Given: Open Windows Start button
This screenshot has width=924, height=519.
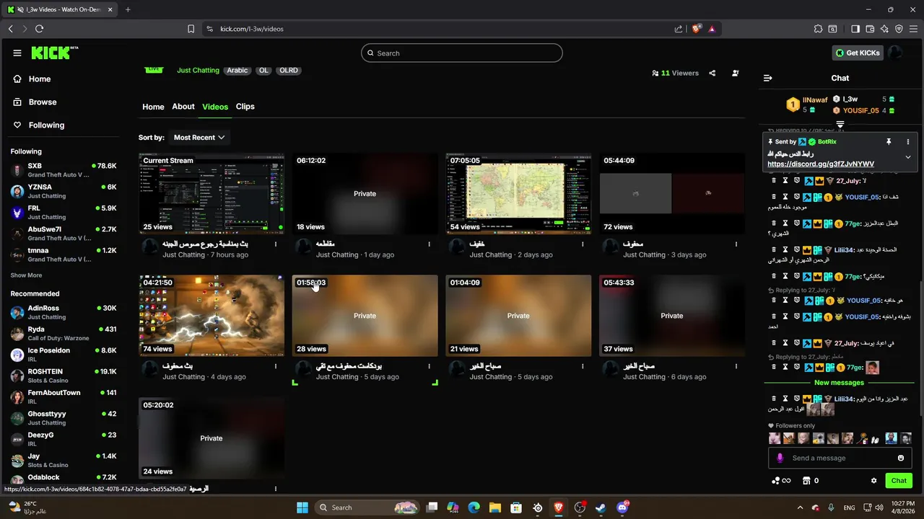Looking at the screenshot, I should pos(302,507).
